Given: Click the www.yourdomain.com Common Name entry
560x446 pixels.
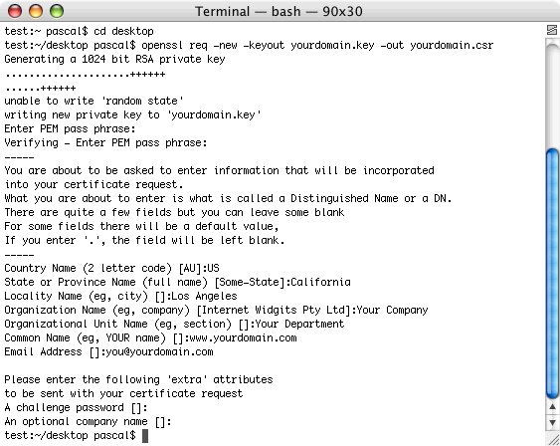Looking at the screenshot, I should (243, 338).
